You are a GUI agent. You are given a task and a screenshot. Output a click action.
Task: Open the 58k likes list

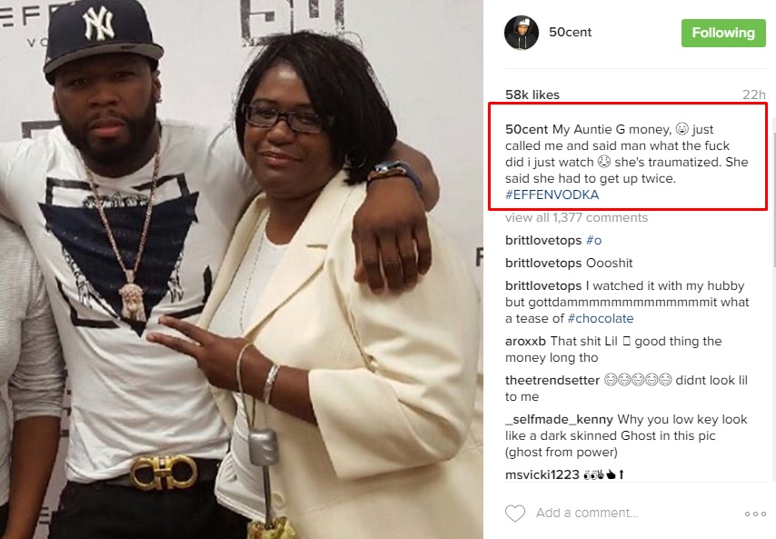[x=532, y=95]
